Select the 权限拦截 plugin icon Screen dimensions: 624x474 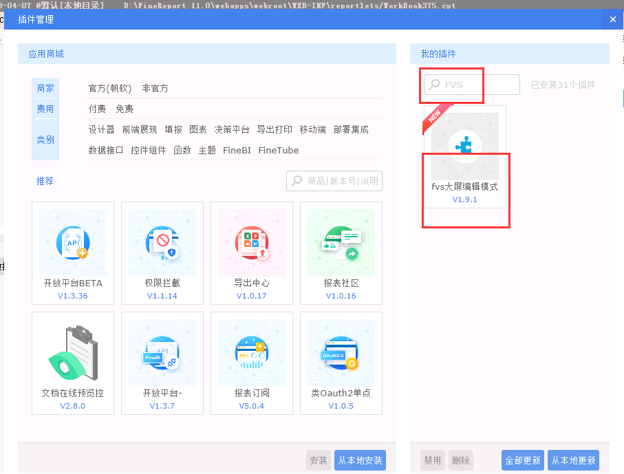(162, 243)
